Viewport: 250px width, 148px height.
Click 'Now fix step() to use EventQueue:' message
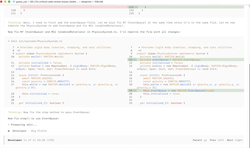33,118
